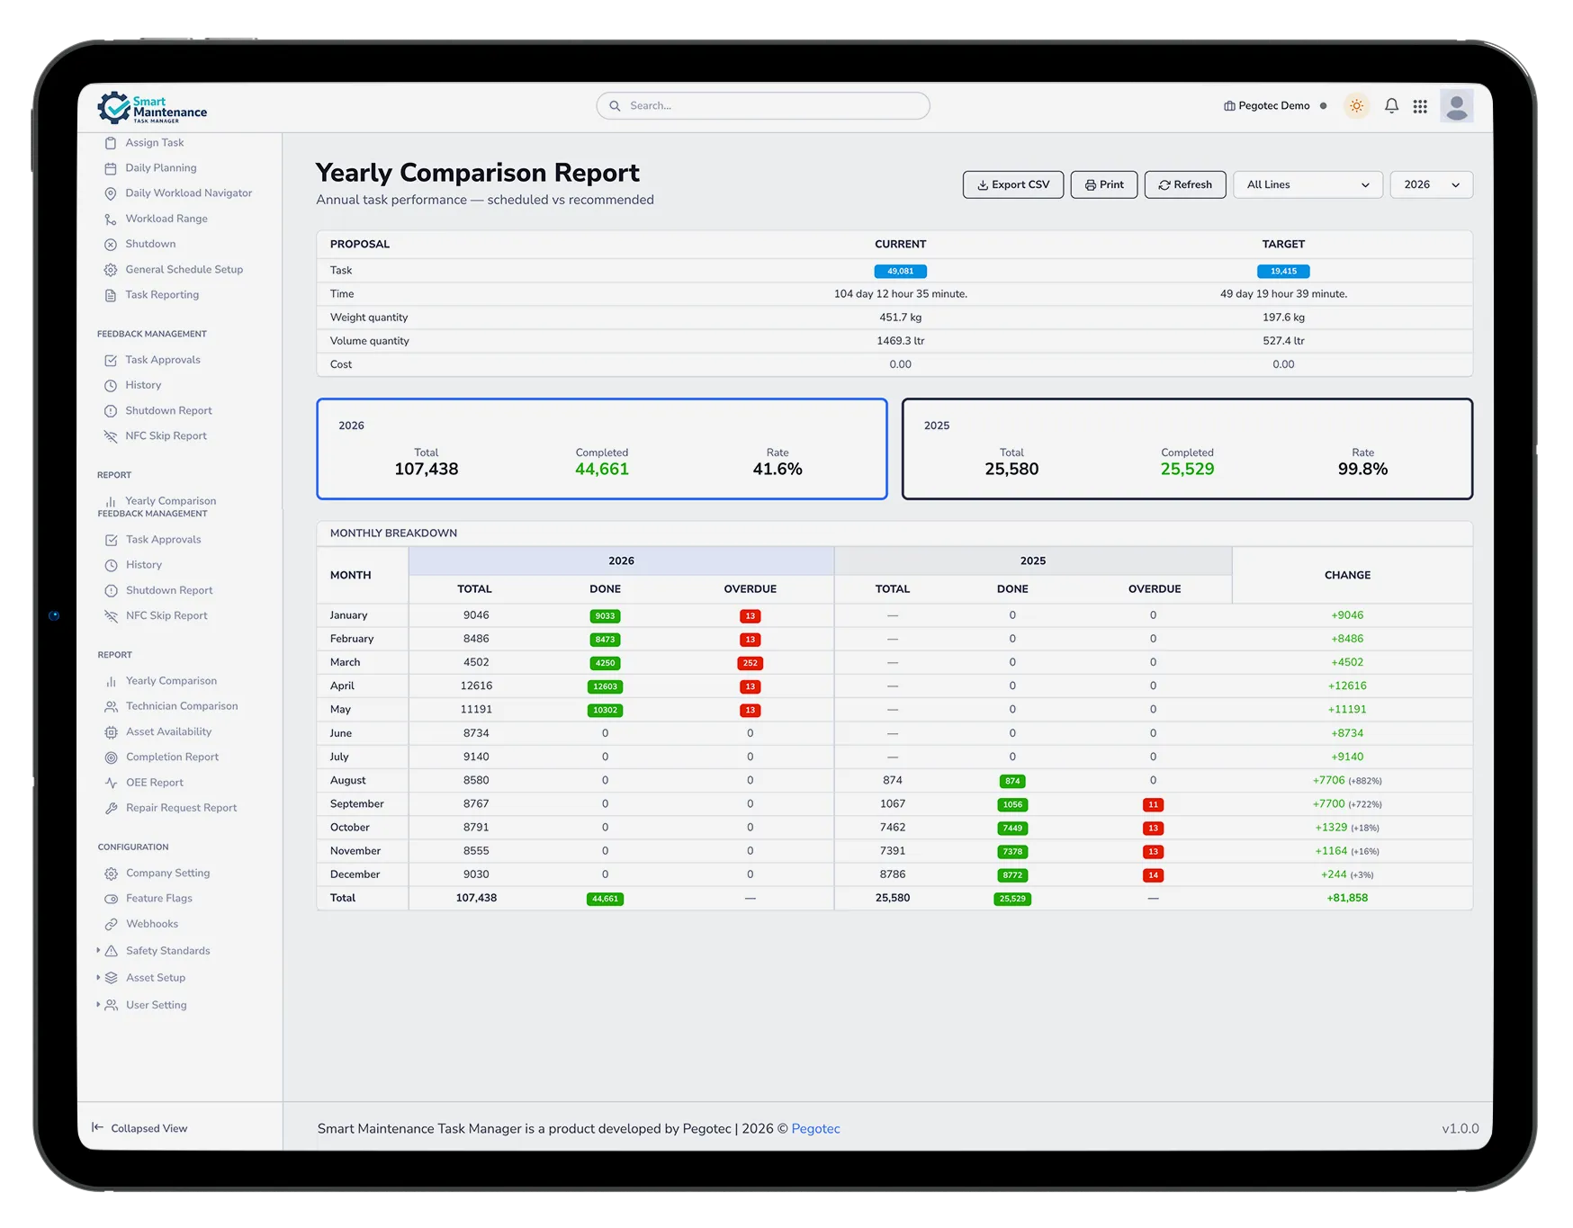
Task: Export the report as CSV
Action: point(1013,184)
